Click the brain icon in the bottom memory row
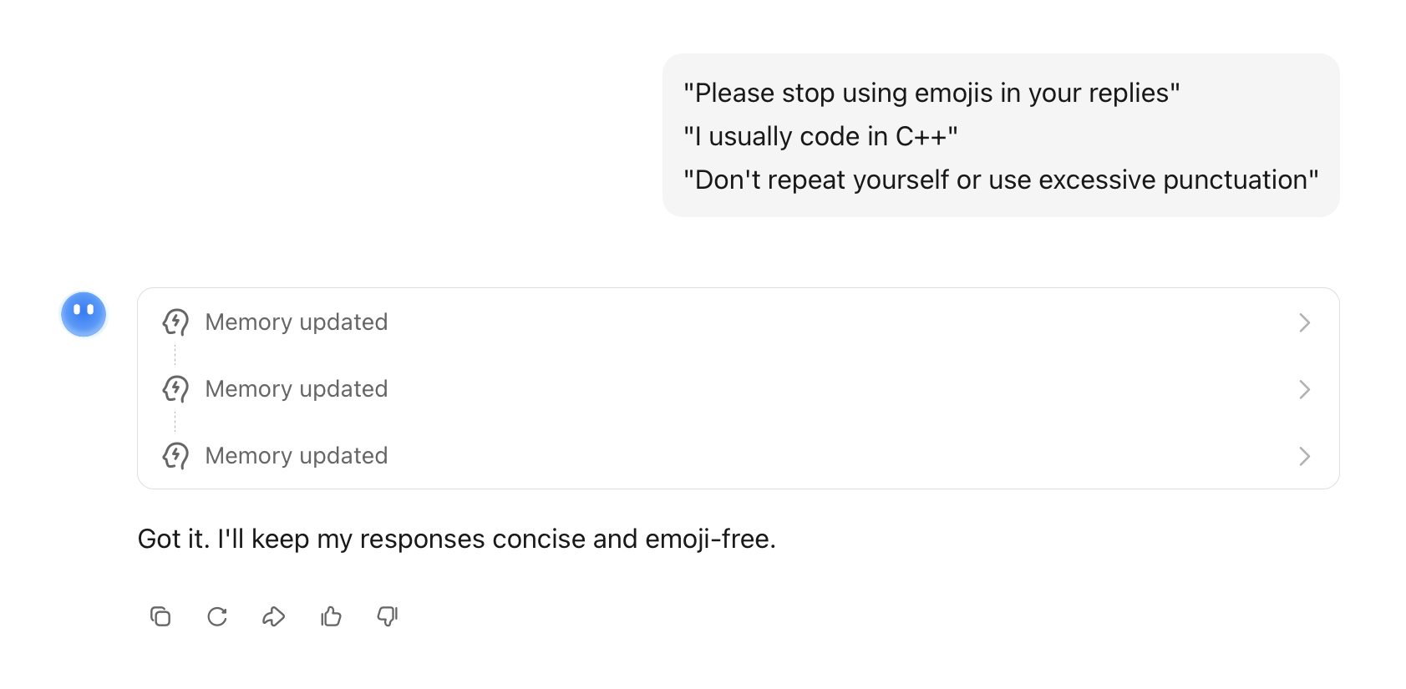 pos(175,456)
